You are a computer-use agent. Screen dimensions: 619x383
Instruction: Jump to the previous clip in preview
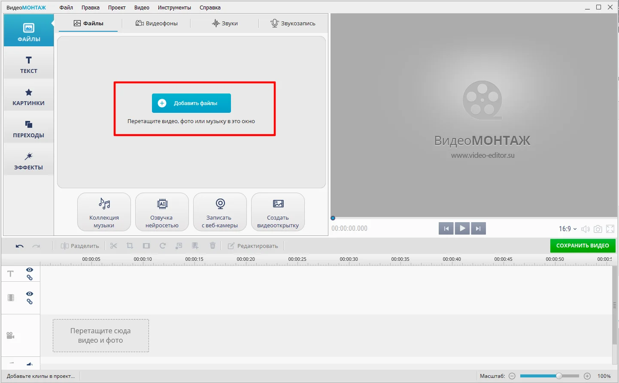coord(446,229)
